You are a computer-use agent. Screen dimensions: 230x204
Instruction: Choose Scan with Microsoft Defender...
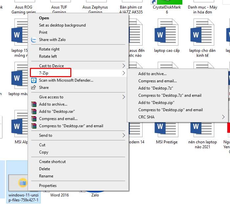78,80
